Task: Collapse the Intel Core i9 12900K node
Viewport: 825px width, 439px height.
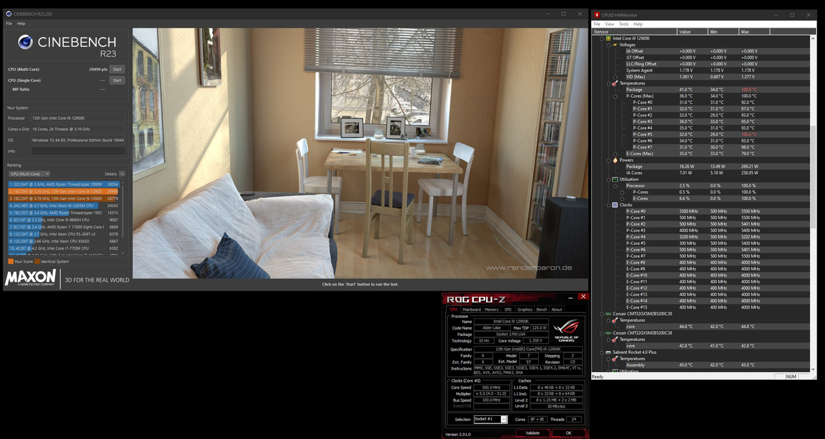Action: pyautogui.click(x=601, y=39)
